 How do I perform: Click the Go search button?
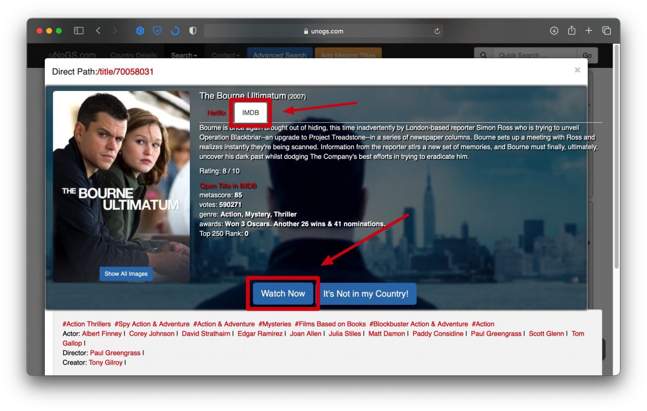click(x=587, y=55)
